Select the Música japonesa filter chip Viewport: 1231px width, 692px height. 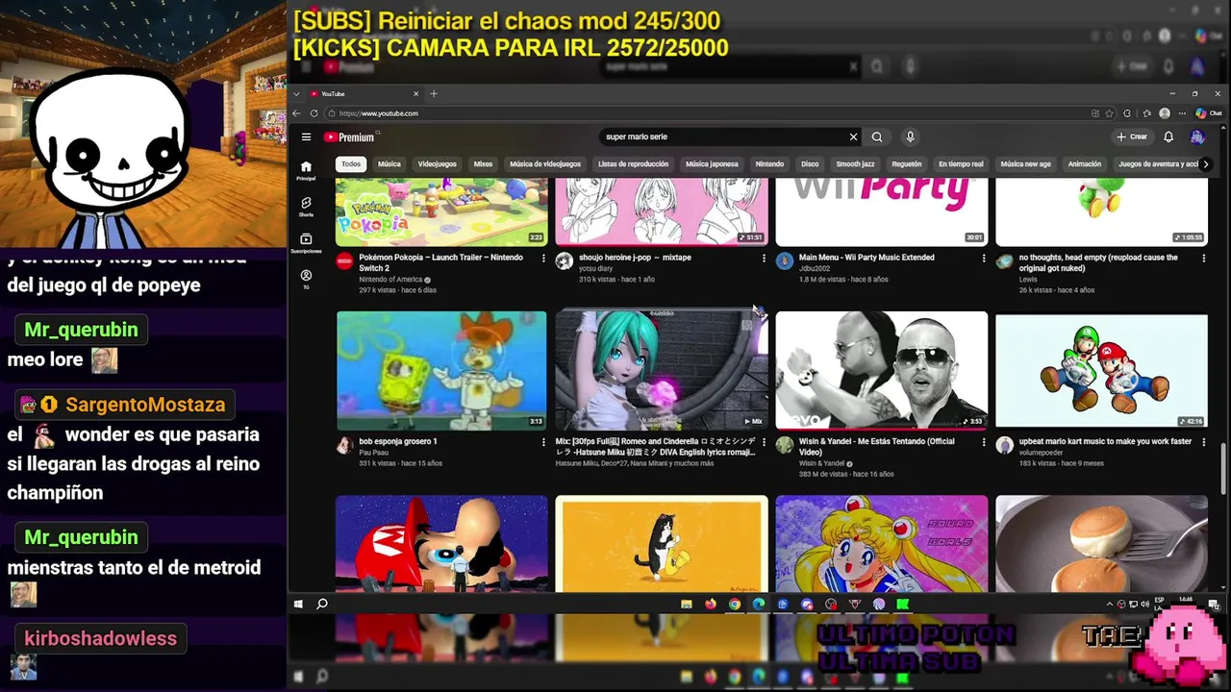(712, 164)
